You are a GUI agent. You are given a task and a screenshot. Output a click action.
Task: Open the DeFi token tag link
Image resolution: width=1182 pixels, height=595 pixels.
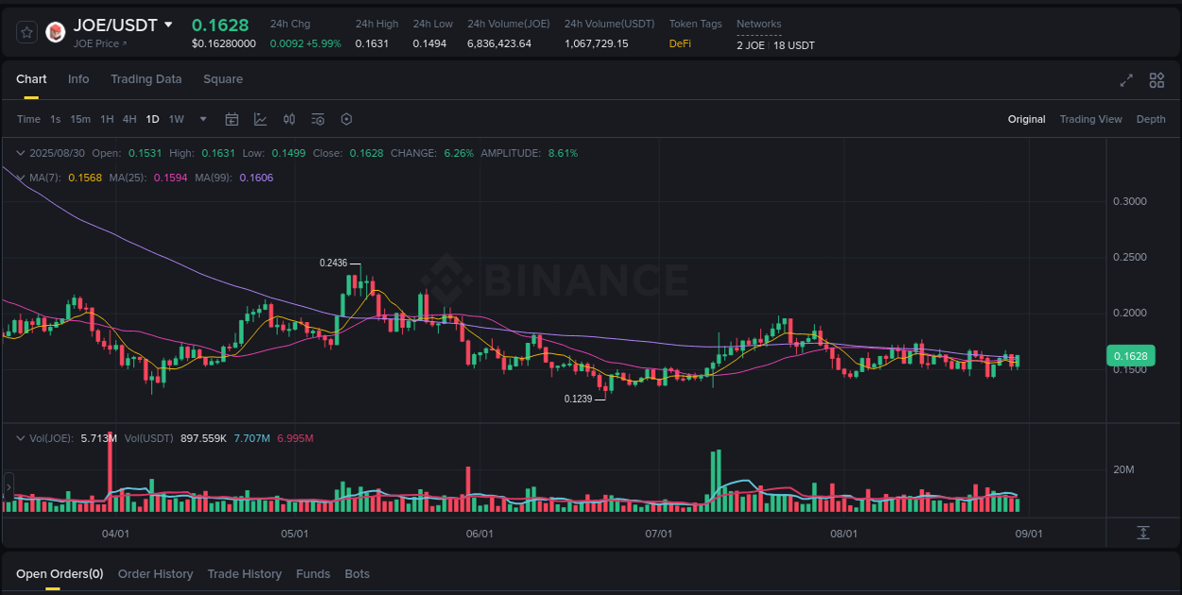pyautogui.click(x=679, y=43)
